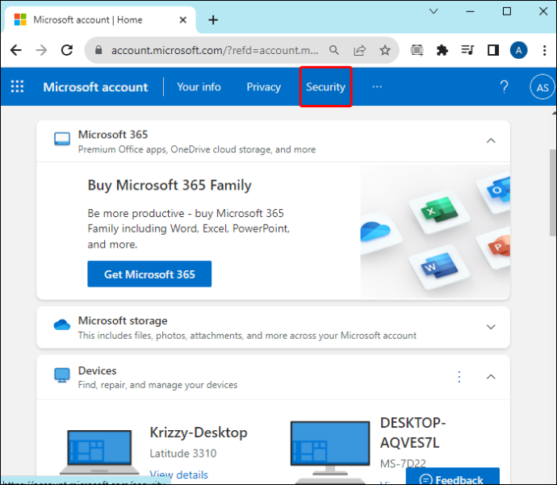557x485 pixels.
Task: Open a new browser tab
Action: pyautogui.click(x=213, y=20)
